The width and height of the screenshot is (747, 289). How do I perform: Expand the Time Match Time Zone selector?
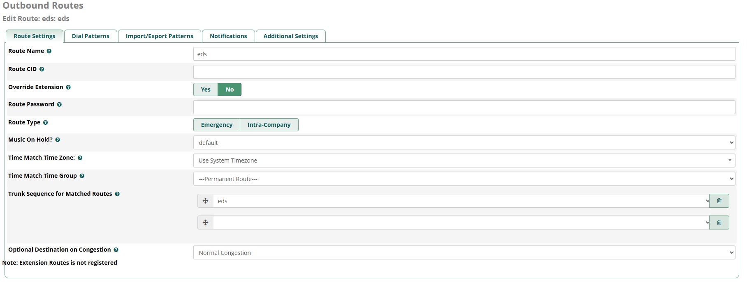[x=464, y=161]
